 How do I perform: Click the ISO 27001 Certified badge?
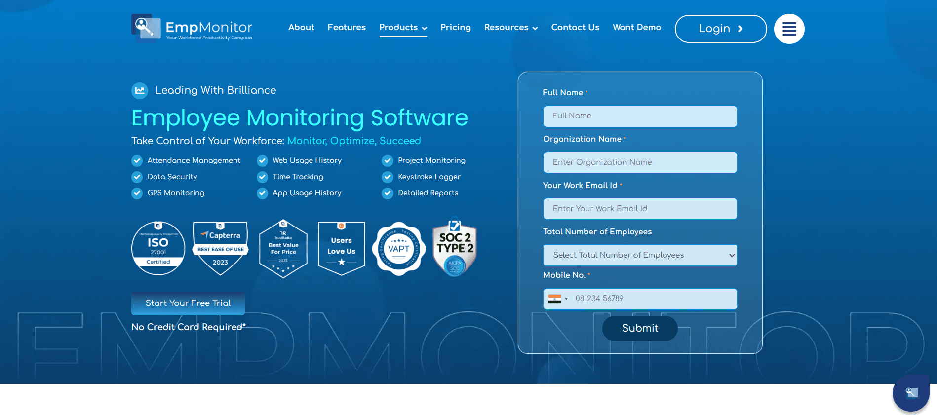click(x=158, y=248)
